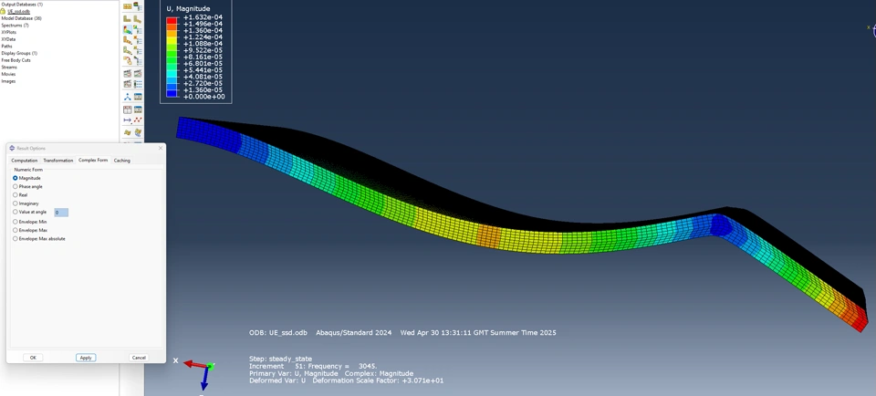
Task: Select the Real numeric form option
Action: 16,195
